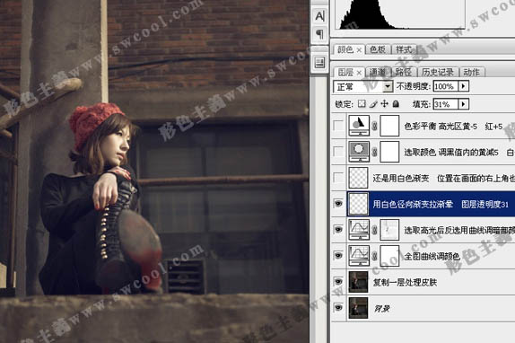The height and width of the screenshot is (343, 515).
Task: Open the Character panel icon
Action: 319,16
